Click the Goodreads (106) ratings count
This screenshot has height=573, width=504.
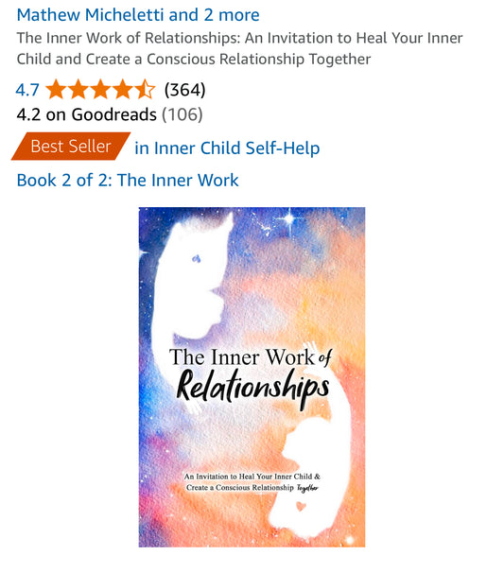(x=182, y=114)
